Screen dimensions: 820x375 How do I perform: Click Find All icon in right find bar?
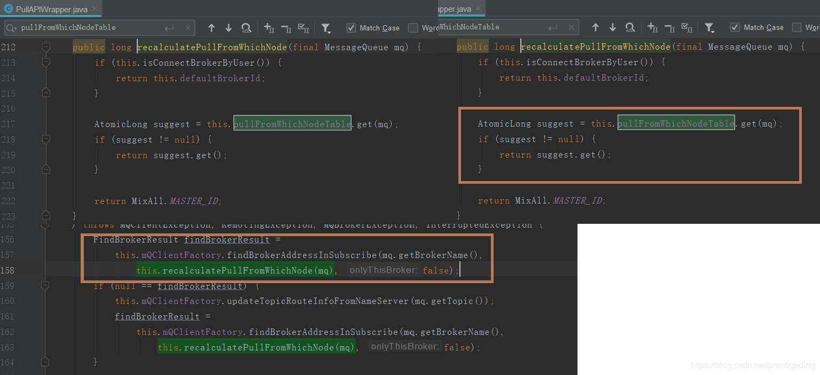click(x=630, y=27)
